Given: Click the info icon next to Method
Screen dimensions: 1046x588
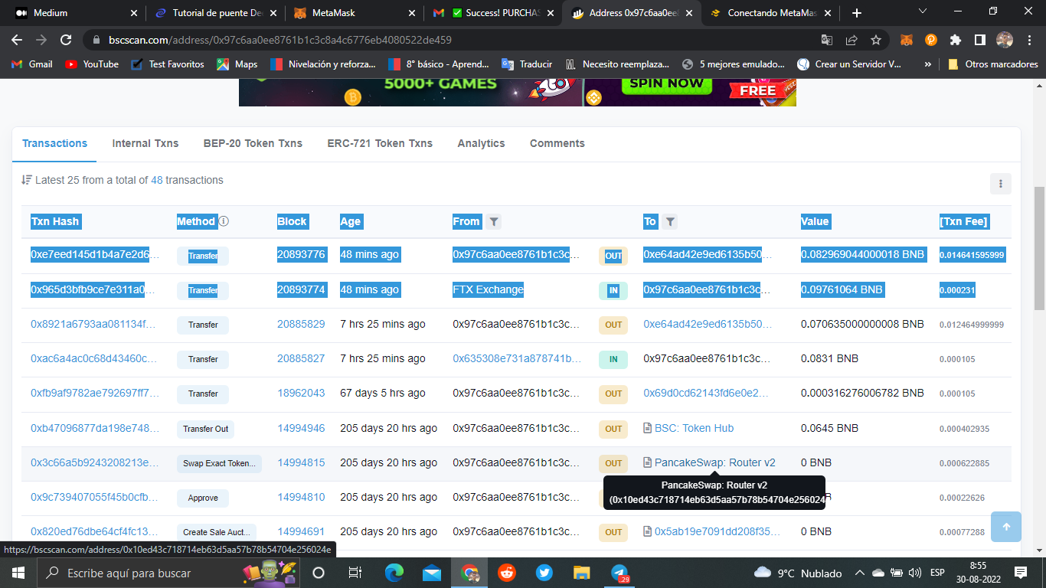Looking at the screenshot, I should [224, 222].
